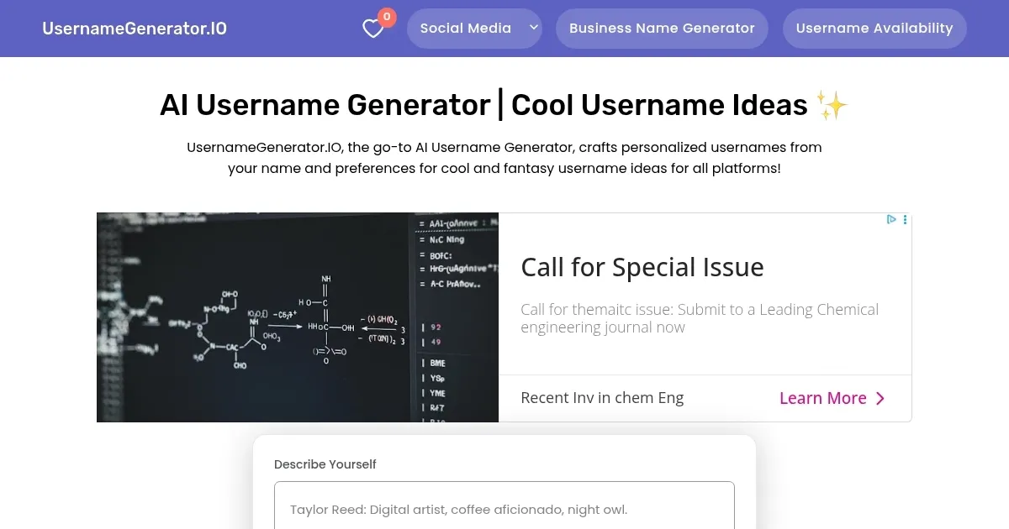Select Business Name Generator in the navigation
Screen dimensions: 1009x529
tap(662, 28)
